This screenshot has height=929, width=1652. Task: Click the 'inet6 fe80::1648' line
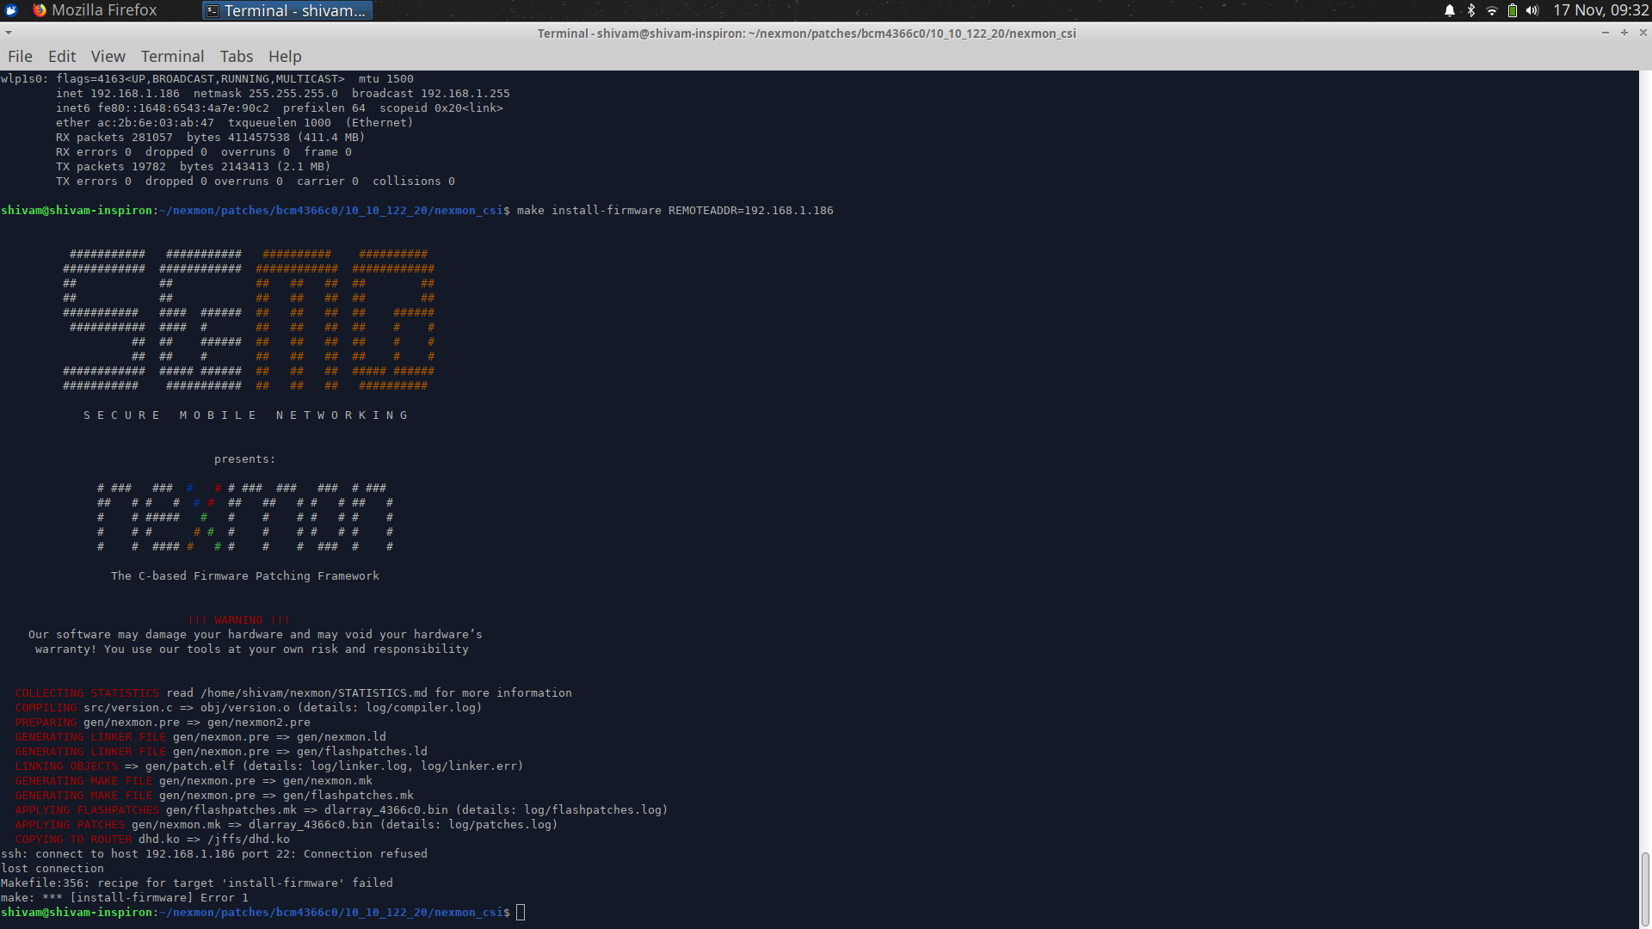[280, 108]
